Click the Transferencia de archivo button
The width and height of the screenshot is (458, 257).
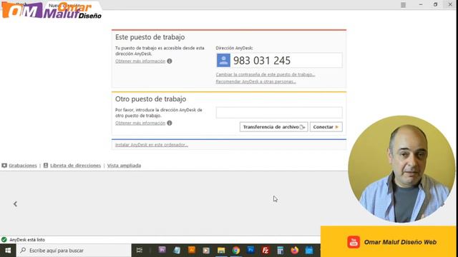[273, 127]
